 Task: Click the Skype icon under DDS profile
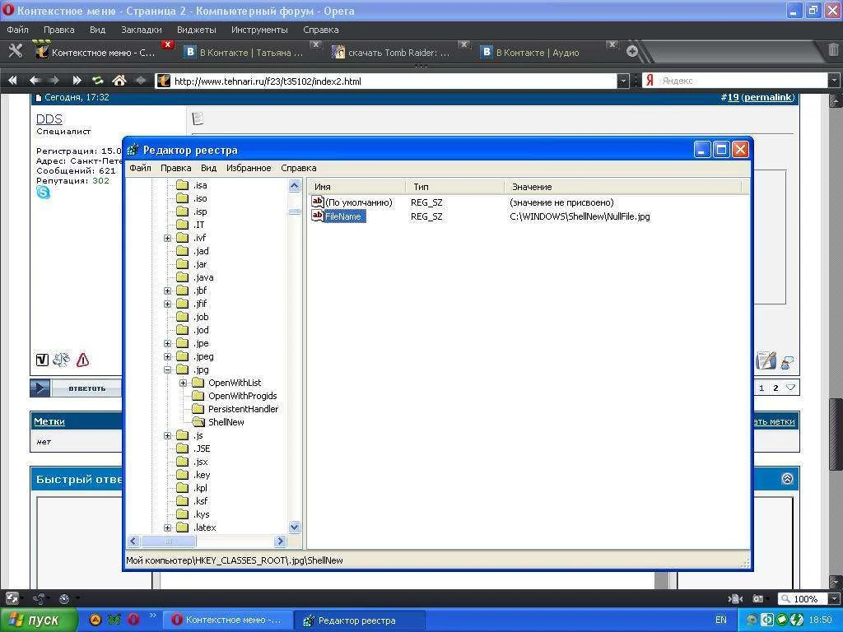[x=44, y=193]
